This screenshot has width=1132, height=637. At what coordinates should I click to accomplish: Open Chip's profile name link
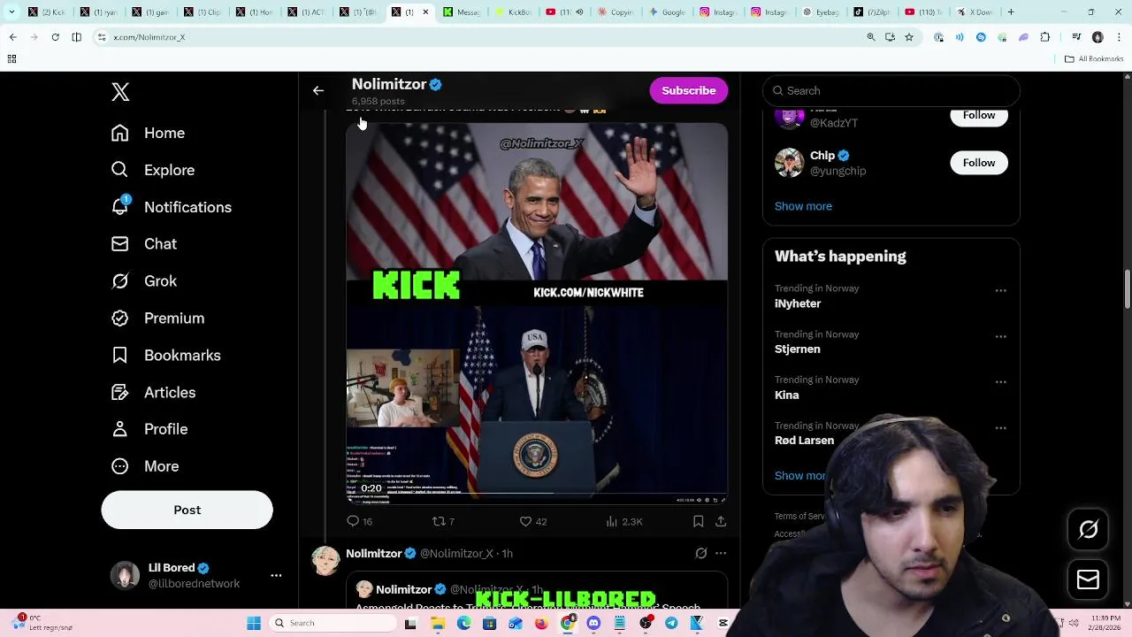click(822, 155)
